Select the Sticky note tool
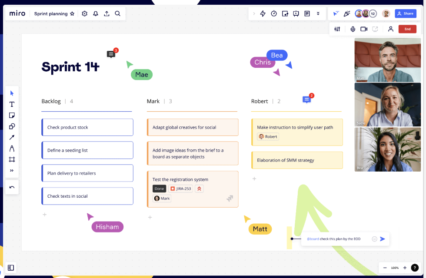 12,115
